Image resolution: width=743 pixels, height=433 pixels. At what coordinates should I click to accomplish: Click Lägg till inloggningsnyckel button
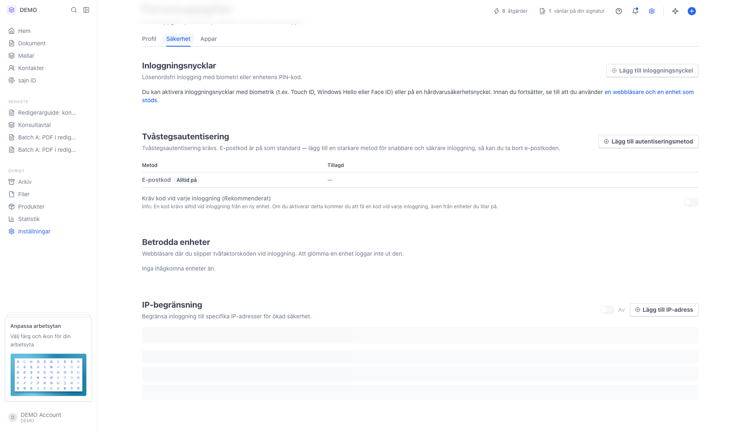point(652,71)
